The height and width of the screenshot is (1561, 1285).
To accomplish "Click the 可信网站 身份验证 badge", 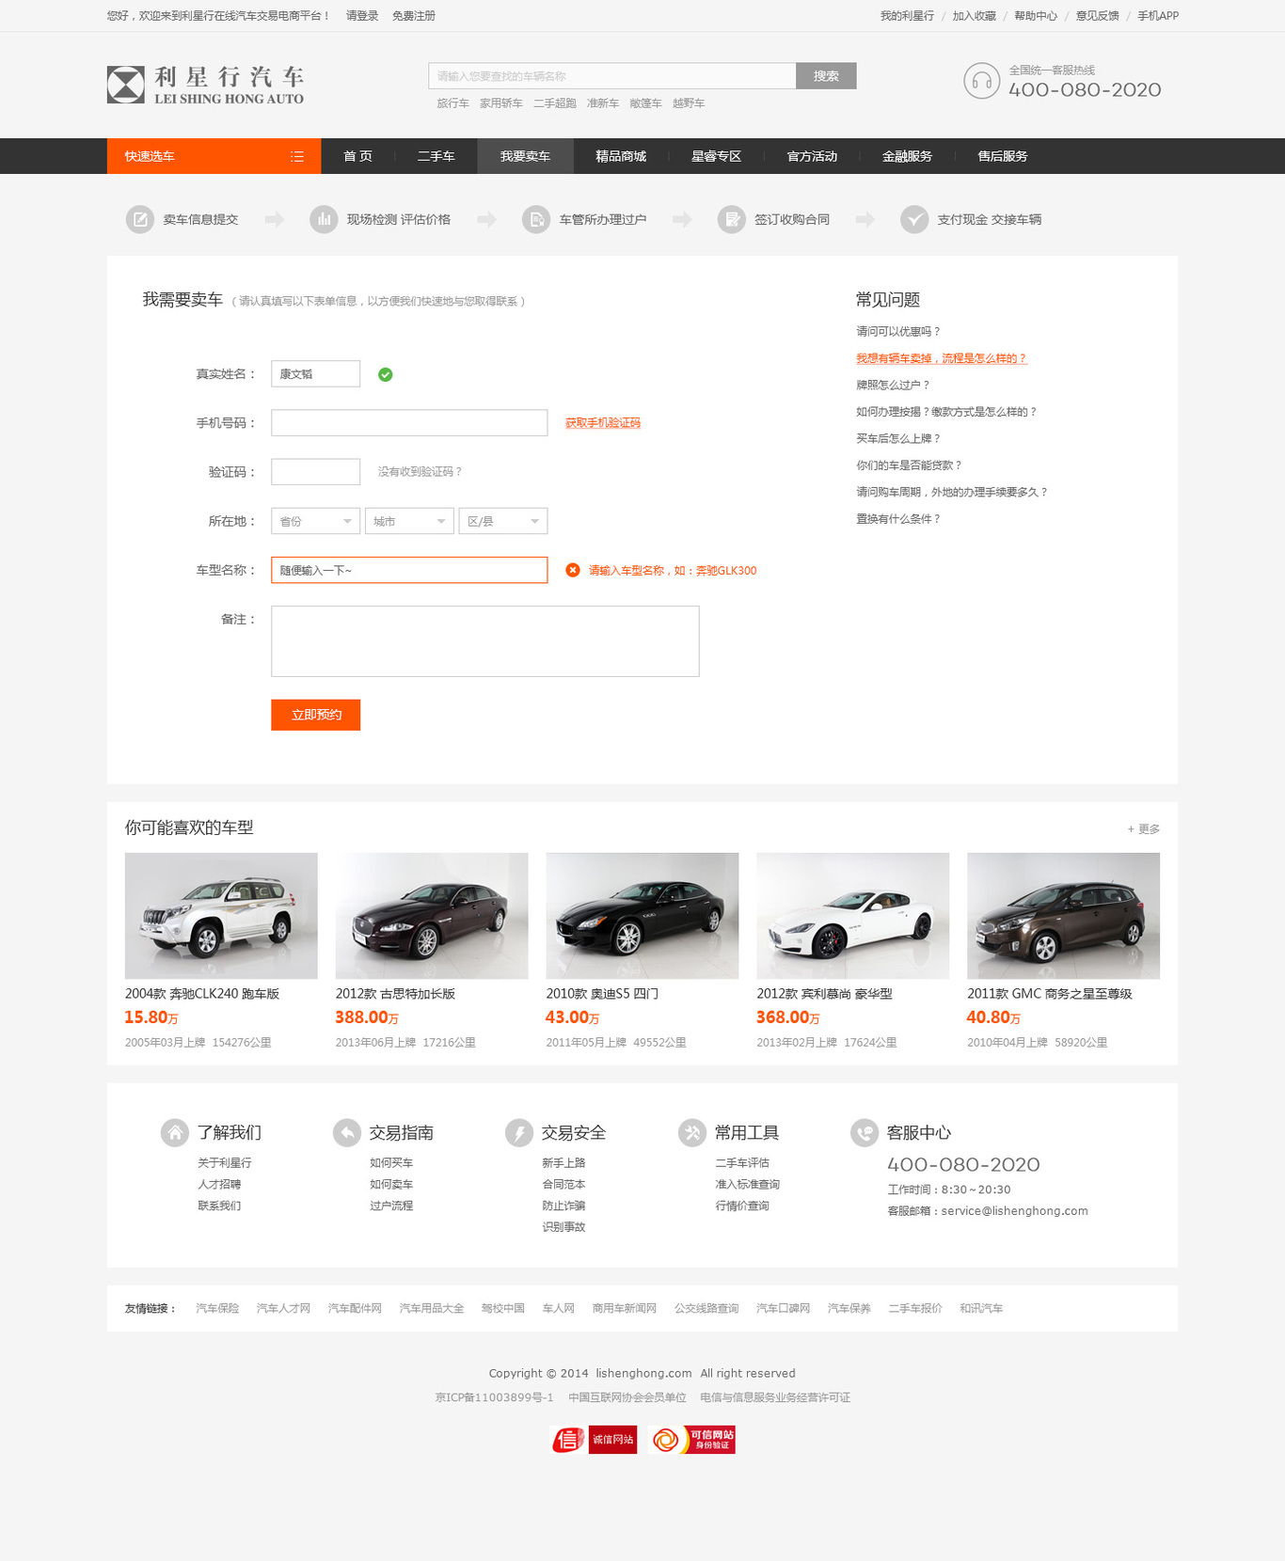I will pos(691,1440).
